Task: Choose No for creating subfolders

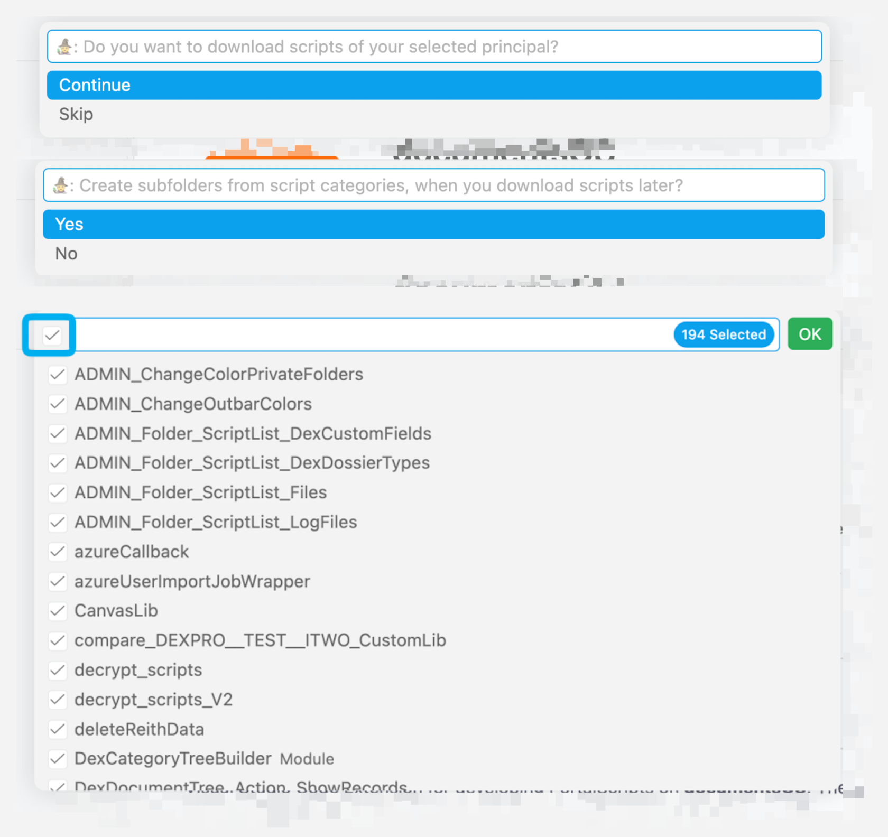Action: pyautogui.click(x=433, y=254)
